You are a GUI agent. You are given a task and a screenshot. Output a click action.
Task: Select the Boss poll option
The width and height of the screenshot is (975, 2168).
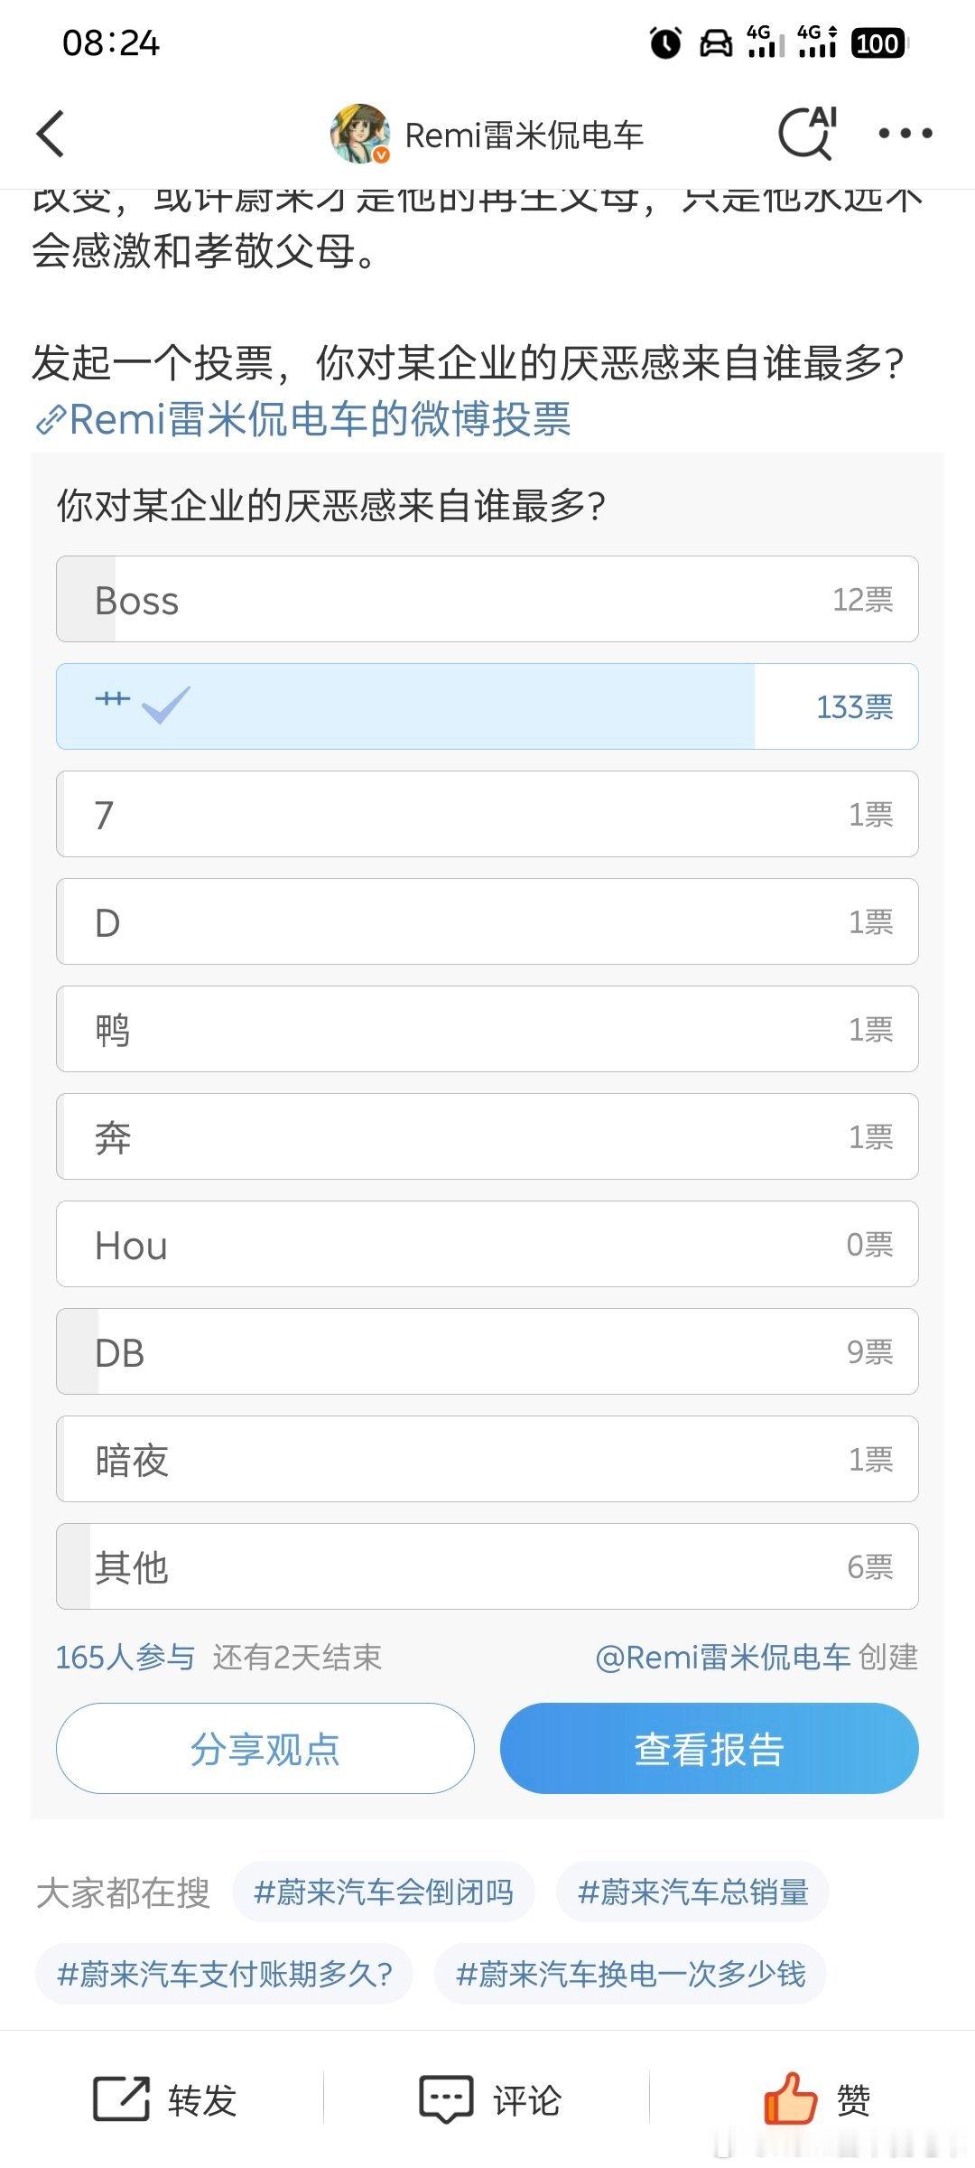487,599
